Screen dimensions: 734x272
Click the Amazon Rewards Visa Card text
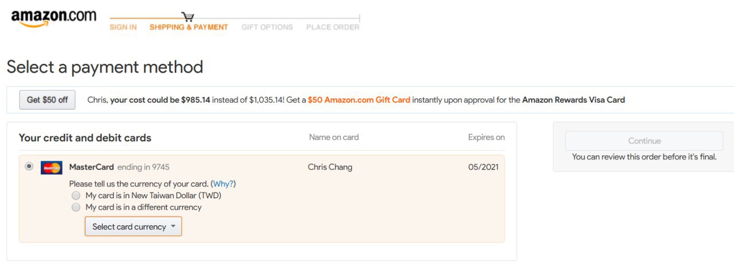pos(573,100)
